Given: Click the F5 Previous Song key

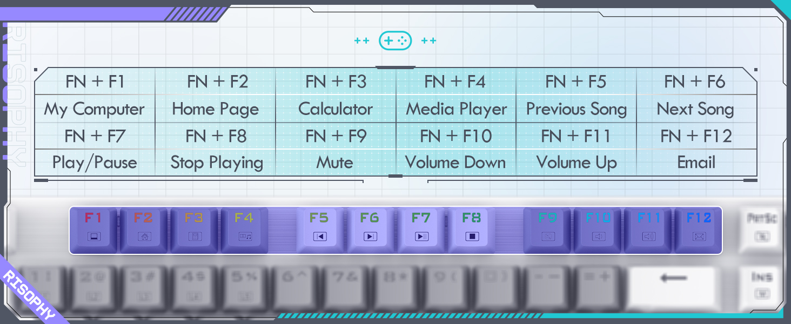Looking at the screenshot, I should pyautogui.click(x=320, y=229).
